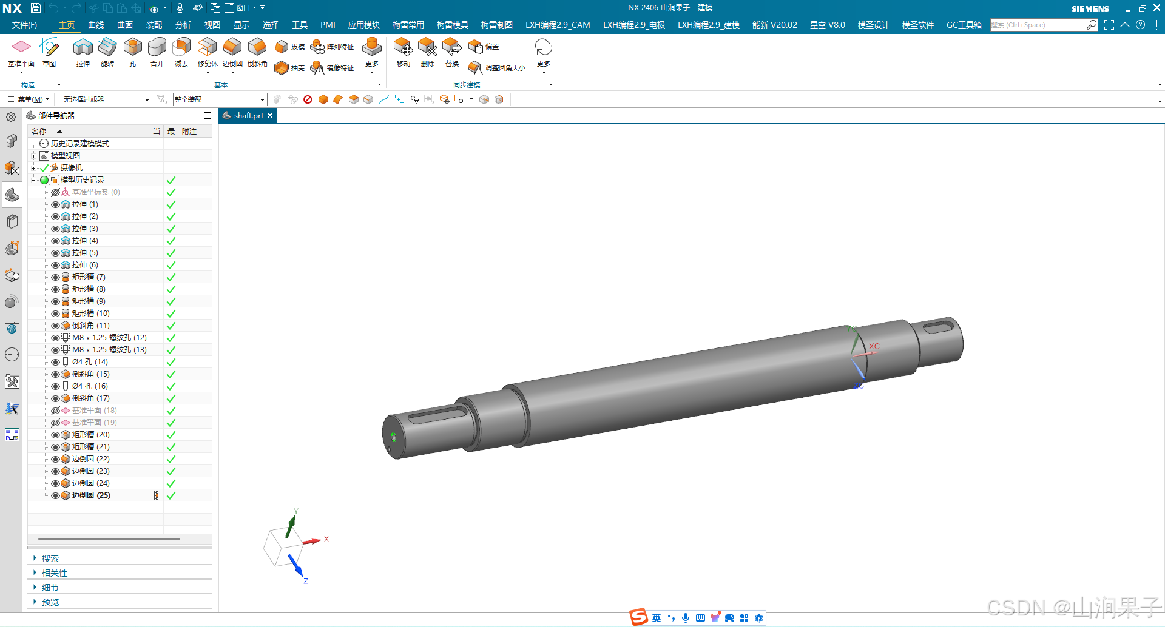
Task: Switch to the 应用模块 ribbon tab
Action: (x=364, y=25)
